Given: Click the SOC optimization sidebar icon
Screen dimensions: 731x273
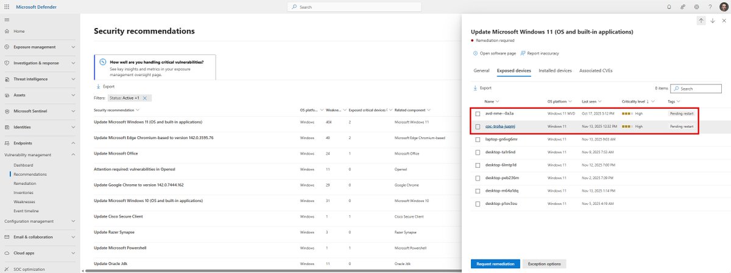Looking at the screenshot, I should (7, 269).
